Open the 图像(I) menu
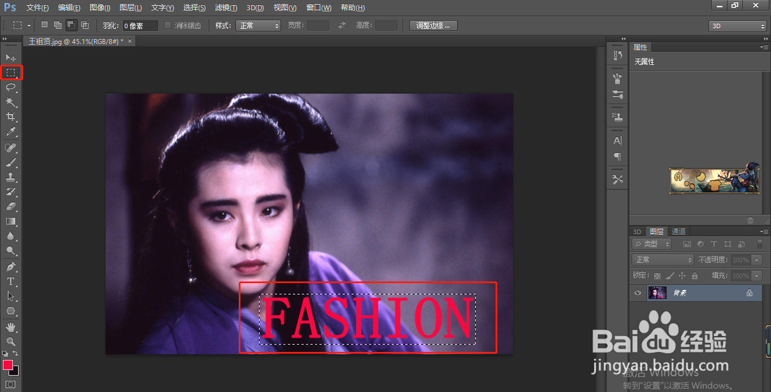 100,8
